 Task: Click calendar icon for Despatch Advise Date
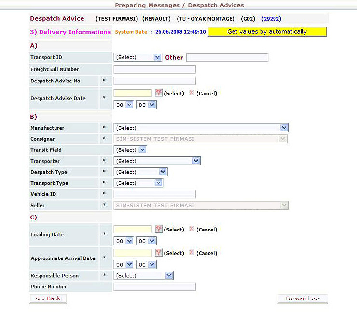(158, 93)
